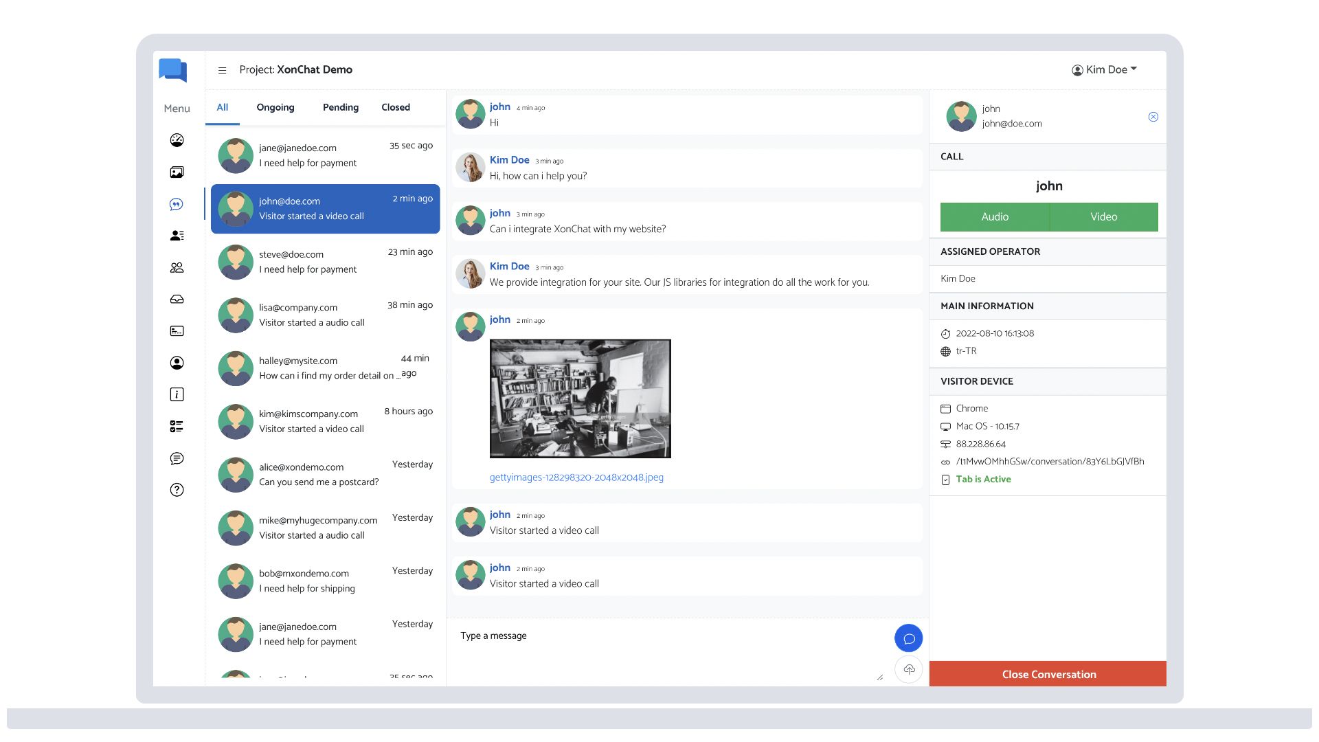This screenshot has height=742, width=1319.
Task: Select the canned responses icon
Action: coord(177,458)
